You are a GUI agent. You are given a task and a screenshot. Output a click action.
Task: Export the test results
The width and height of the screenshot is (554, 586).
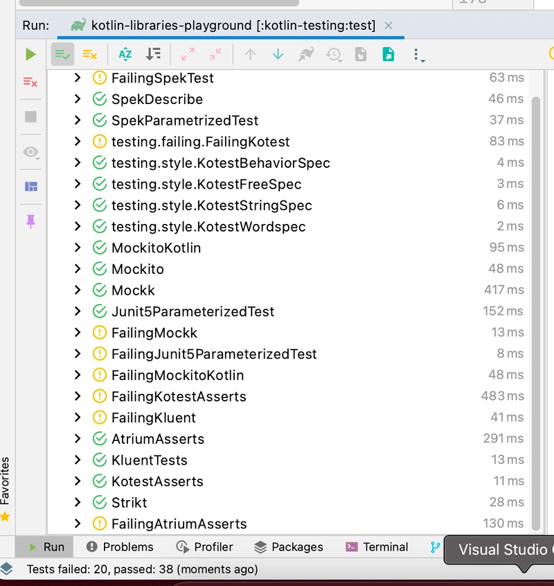pyautogui.click(x=388, y=54)
